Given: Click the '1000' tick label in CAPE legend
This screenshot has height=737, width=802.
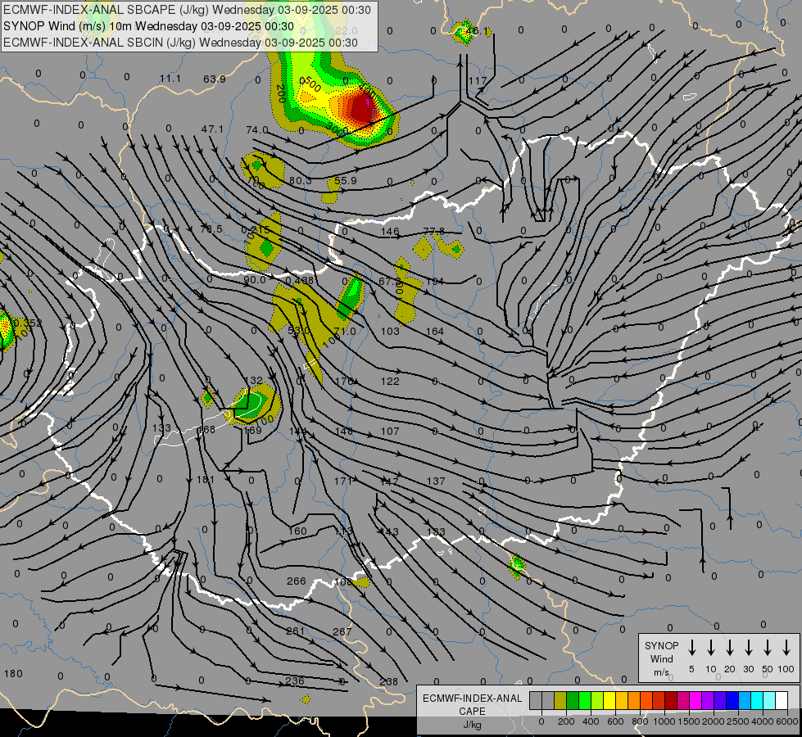Looking at the screenshot, I should pyautogui.click(x=664, y=721).
